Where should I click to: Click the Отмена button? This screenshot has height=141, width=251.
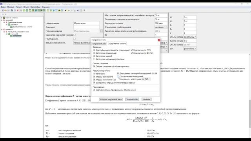[146, 99]
